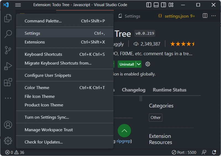Click the v0.0.219 version badge
This screenshot has width=221, height=156.
pos(145,33)
